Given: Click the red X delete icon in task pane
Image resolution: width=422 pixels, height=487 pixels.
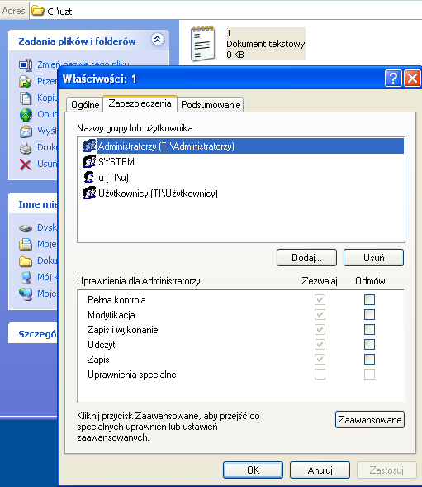Looking at the screenshot, I should click(x=26, y=165).
